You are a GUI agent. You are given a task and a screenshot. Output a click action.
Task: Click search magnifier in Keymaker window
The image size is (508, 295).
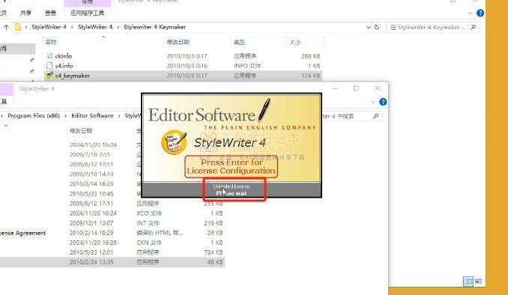point(474,27)
